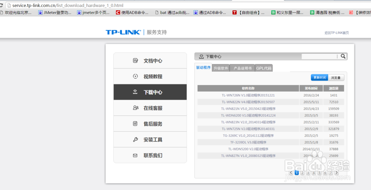Image resolution: width=371 pixels, height=190 pixels.
Task: Open TL-WN823N V2.0_20140314驱动程序
Action: click(248, 122)
